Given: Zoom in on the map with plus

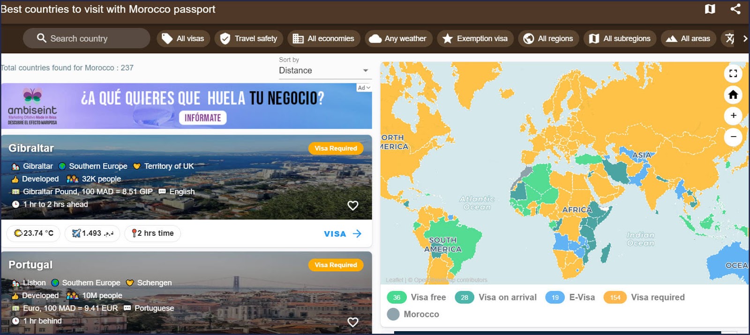Looking at the screenshot, I should pos(733,116).
